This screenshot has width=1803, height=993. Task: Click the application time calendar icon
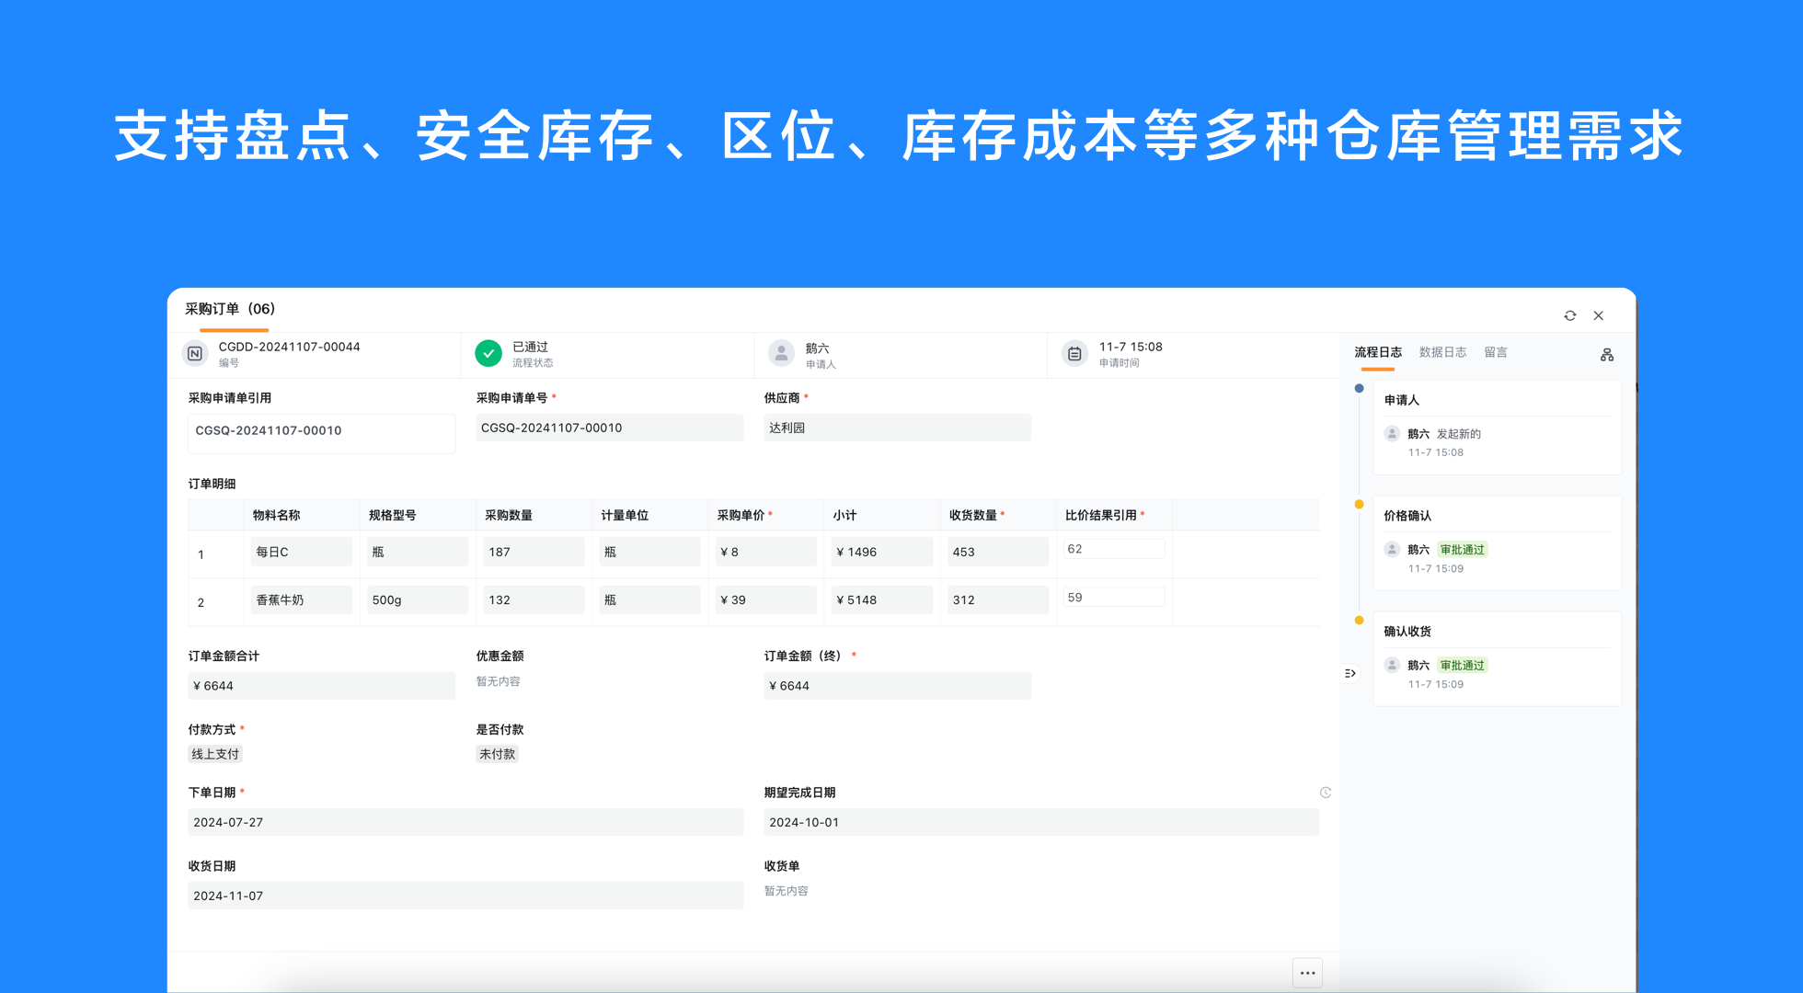pyautogui.click(x=1074, y=353)
